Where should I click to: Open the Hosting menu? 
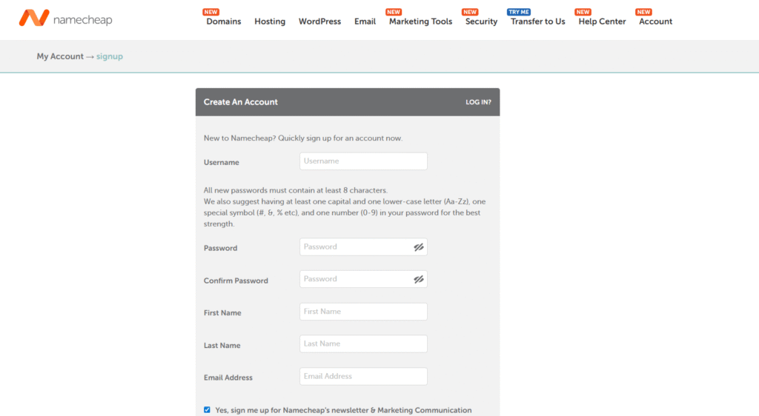tap(270, 21)
